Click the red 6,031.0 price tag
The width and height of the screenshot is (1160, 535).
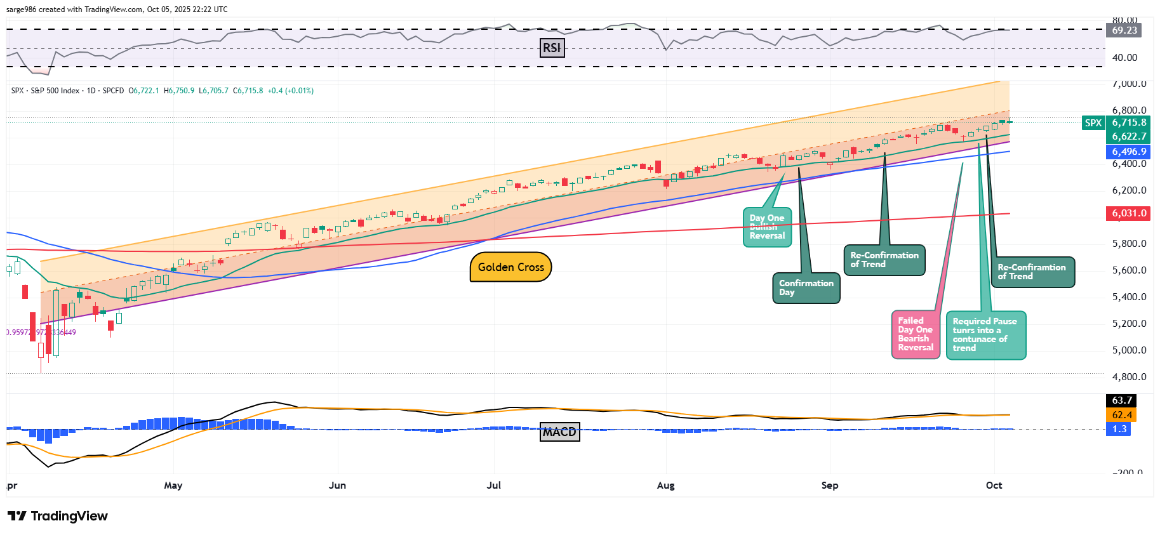click(x=1129, y=213)
